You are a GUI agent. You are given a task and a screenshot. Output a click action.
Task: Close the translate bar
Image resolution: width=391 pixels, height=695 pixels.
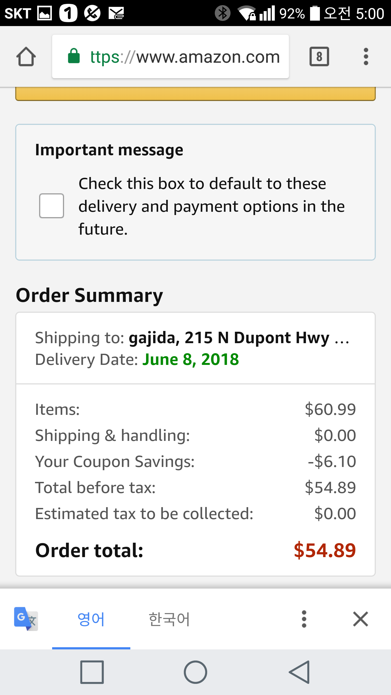click(360, 619)
